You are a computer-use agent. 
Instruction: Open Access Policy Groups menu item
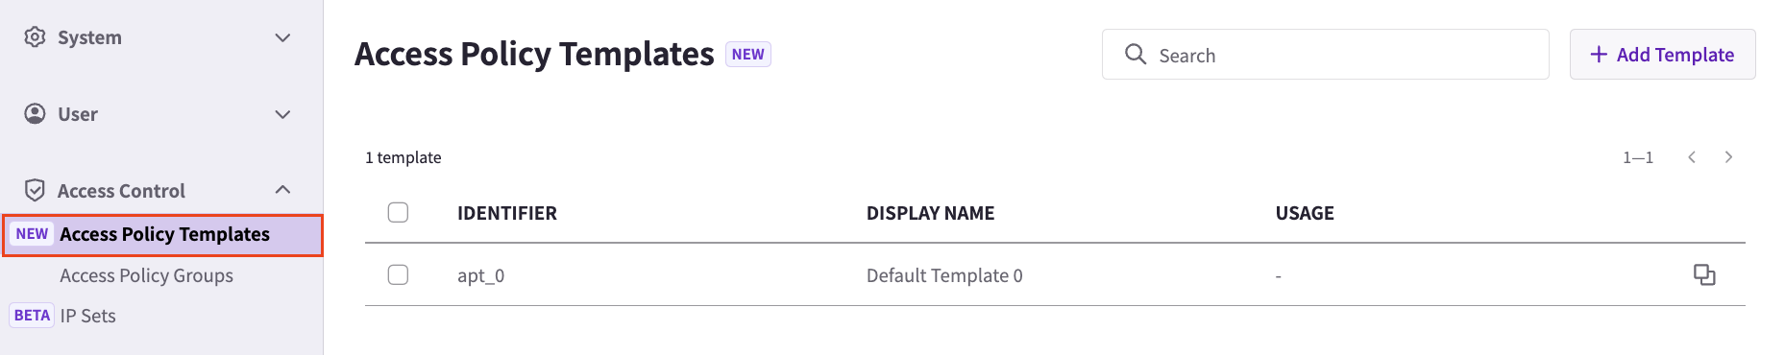146,275
